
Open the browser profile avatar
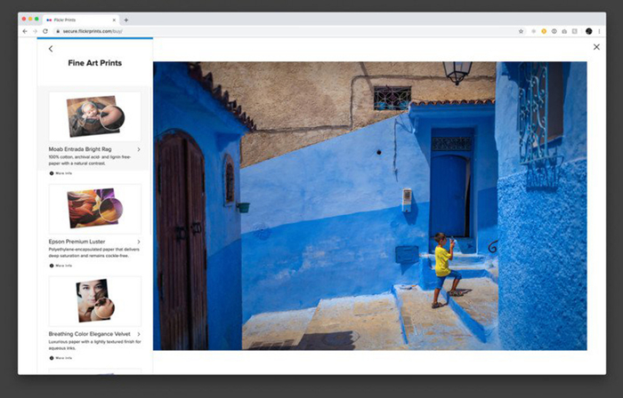coord(588,31)
